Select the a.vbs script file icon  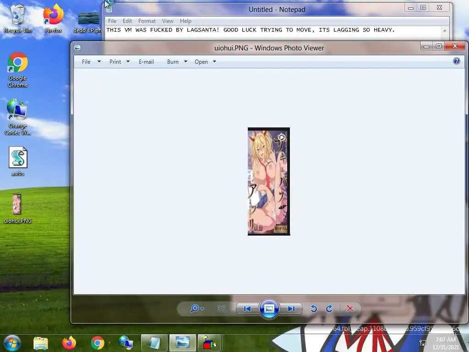pyautogui.click(x=18, y=161)
